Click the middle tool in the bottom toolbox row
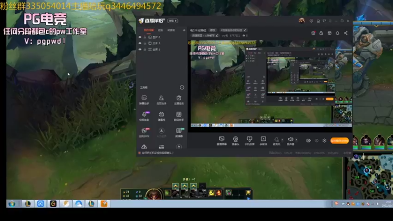The height and width of the screenshot is (221, 393). pyautogui.click(x=162, y=146)
